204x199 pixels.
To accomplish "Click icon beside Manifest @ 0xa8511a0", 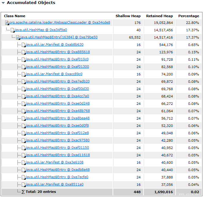I will [x=24, y=185].
